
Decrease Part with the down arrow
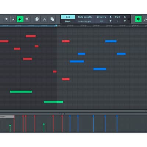click(x=125, y=21)
